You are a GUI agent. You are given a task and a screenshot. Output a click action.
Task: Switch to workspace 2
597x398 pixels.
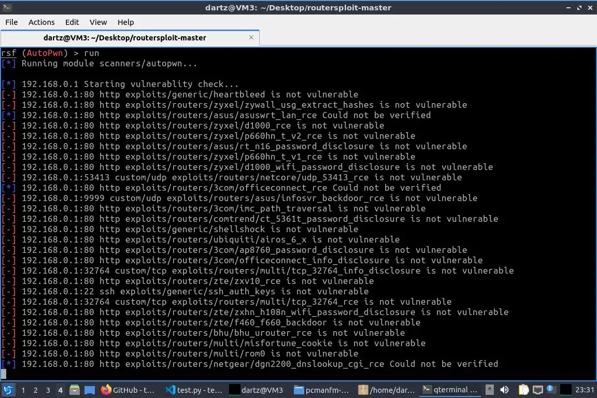(x=35, y=390)
